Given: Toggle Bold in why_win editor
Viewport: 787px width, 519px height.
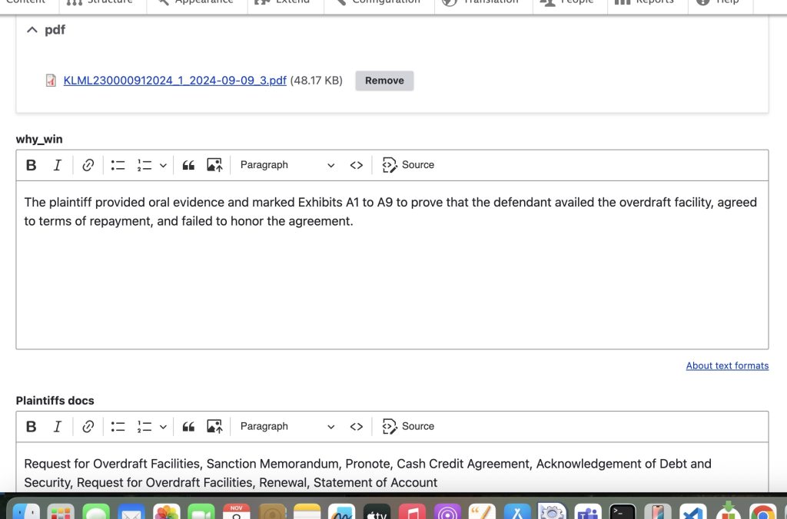Looking at the screenshot, I should (x=32, y=165).
